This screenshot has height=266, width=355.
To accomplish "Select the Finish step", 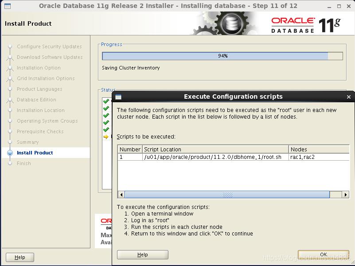I will click(24, 163).
